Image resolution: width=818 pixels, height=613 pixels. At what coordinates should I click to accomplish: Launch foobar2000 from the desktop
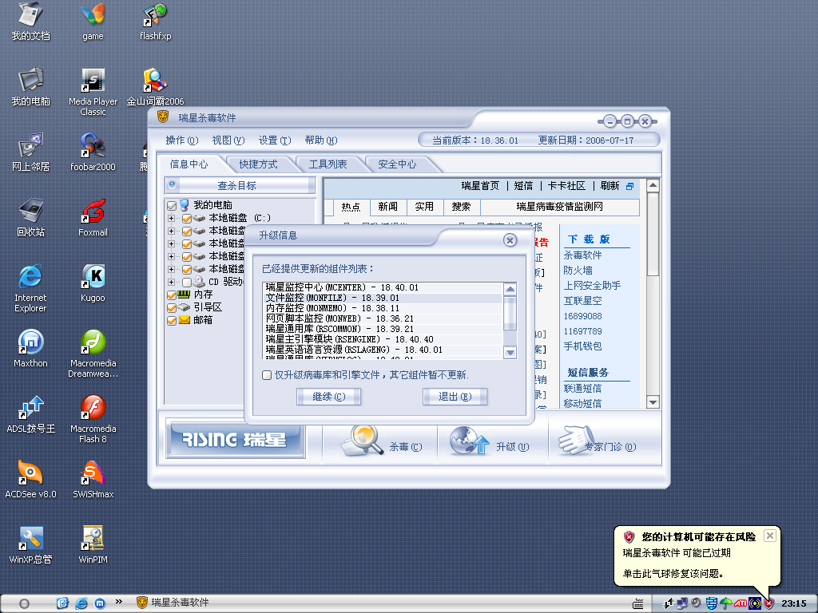coord(93,152)
